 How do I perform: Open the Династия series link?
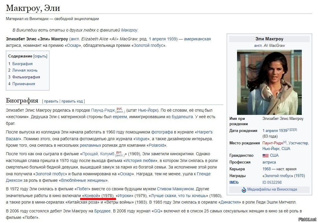tap(229, 202)
